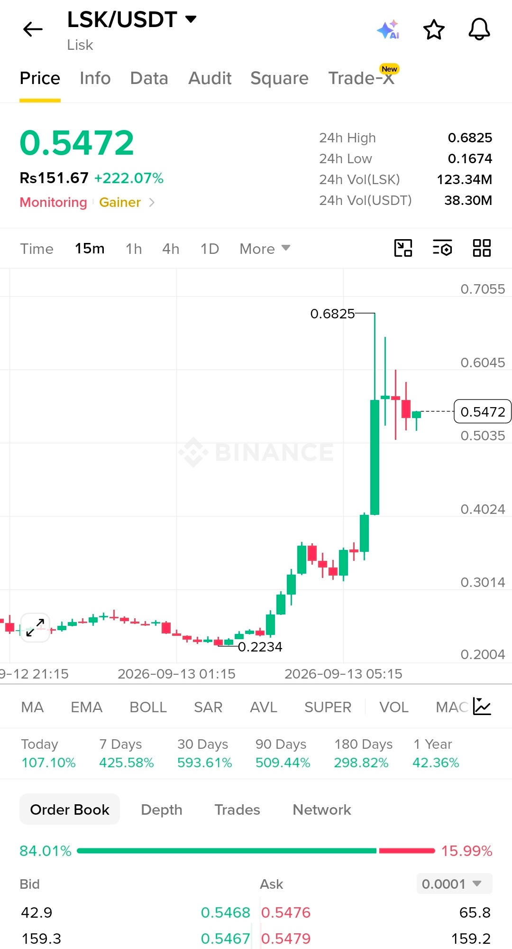The image size is (512, 949).
Task: Open chart drawing tools icon
Action: (x=403, y=248)
